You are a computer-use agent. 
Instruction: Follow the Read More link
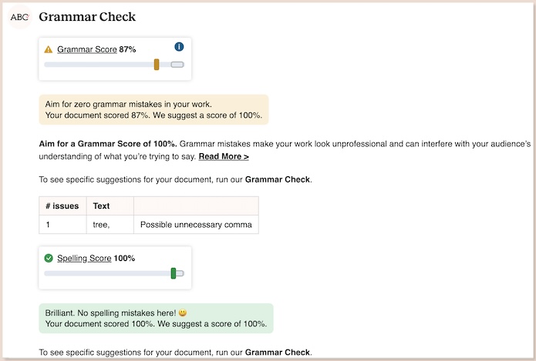coord(224,156)
